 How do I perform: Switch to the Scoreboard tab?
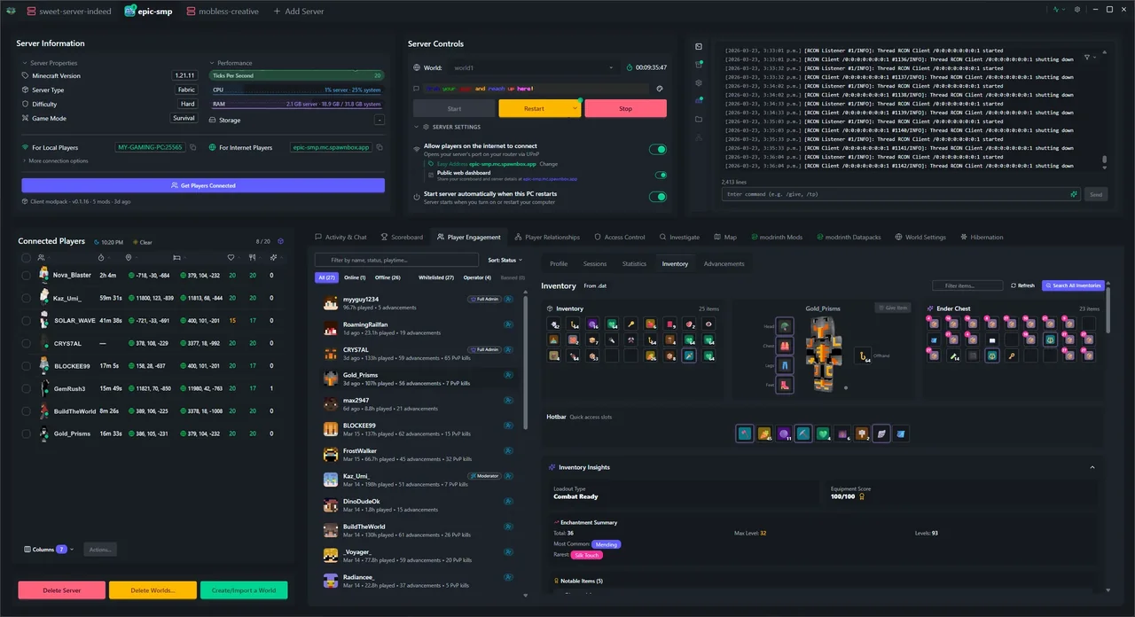(402, 237)
